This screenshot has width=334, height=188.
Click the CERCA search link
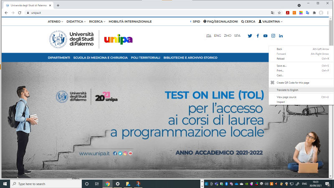[x=248, y=21]
